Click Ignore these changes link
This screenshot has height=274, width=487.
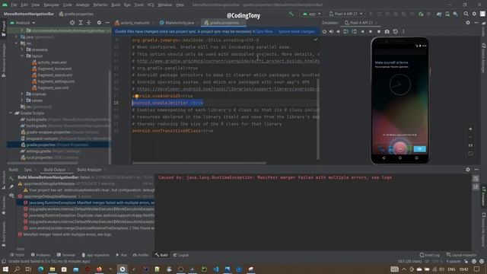pyautogui.click(x=297, y=31)
